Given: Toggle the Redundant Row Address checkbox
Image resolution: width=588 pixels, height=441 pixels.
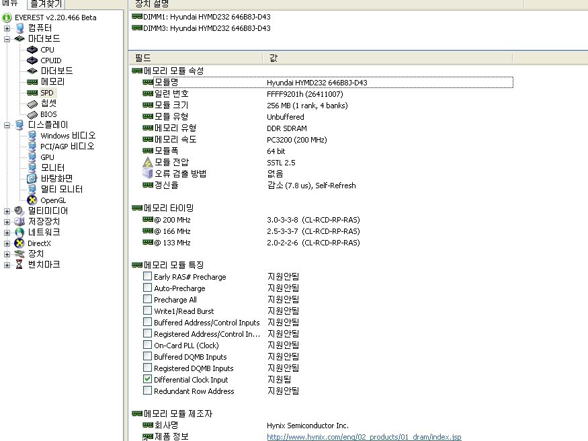Looking at the screenshot, I should pos(148,391).
